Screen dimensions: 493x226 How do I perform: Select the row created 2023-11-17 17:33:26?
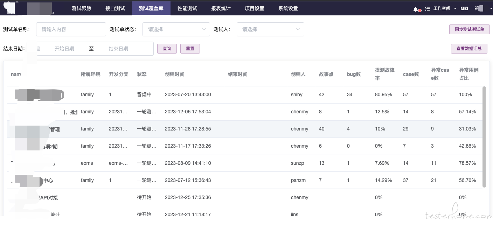click(x=245, y=146)
